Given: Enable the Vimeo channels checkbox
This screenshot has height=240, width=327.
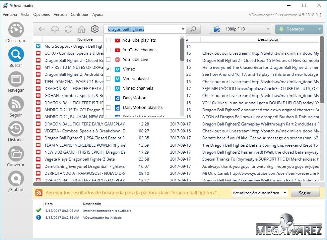Looking at the screenshot, I should pos(108,88).
